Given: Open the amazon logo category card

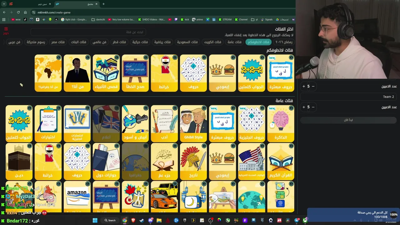Looking at the screenshot, I should (77, 197).
